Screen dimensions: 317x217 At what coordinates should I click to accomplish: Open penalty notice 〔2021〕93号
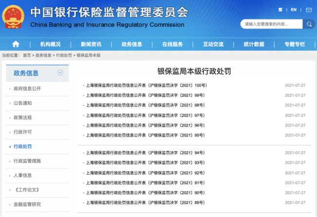pos(145,163)
